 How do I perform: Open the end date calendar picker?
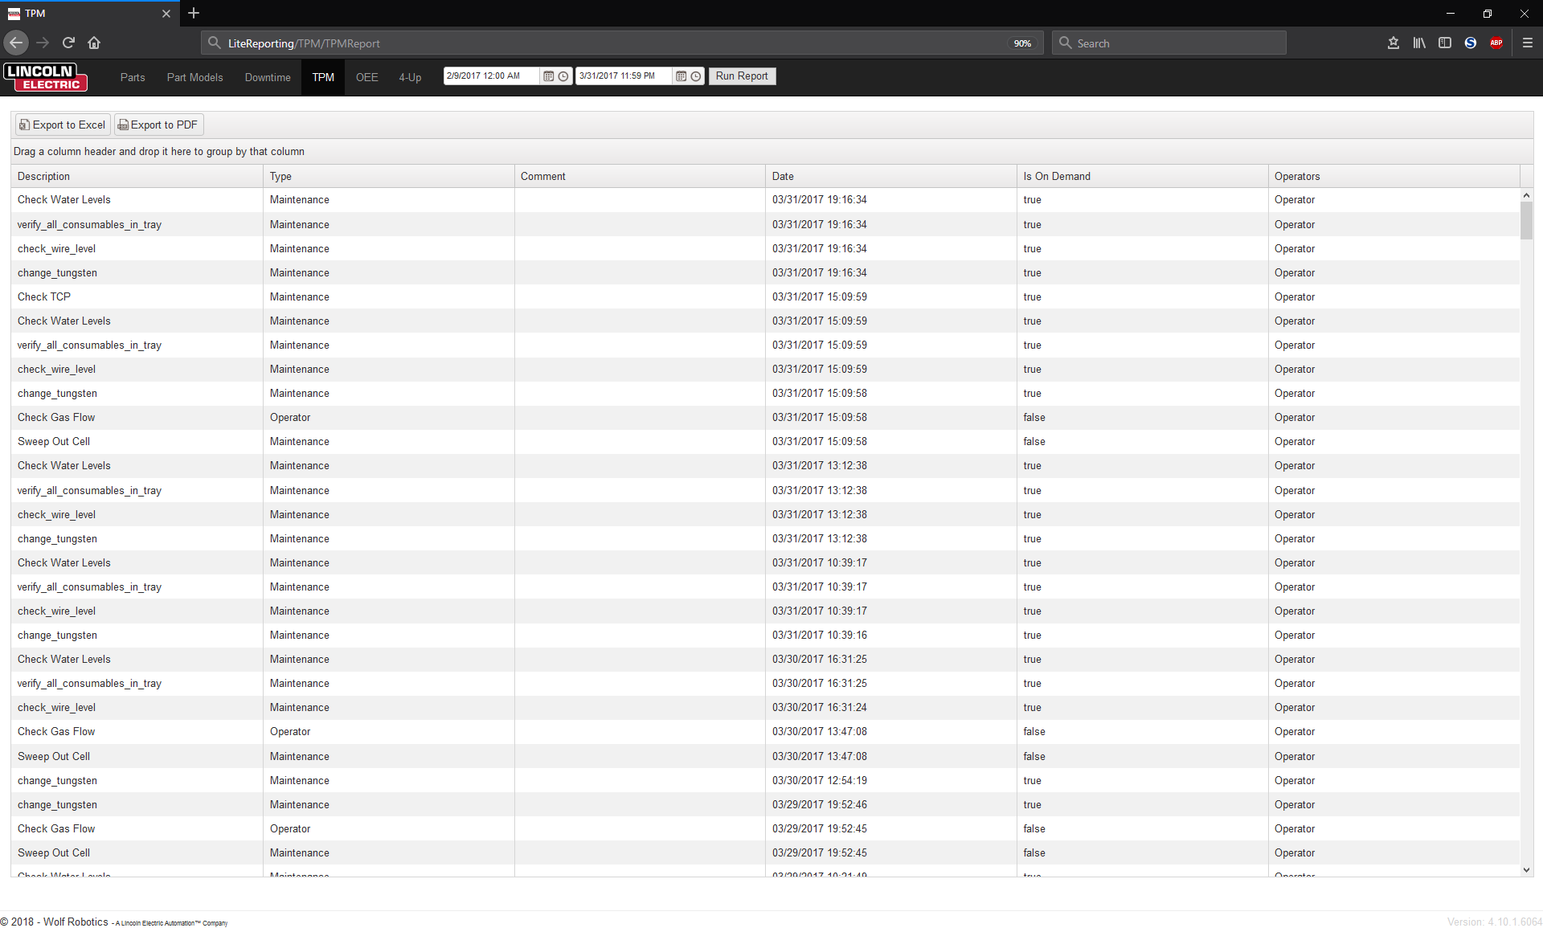coord(681,76)
